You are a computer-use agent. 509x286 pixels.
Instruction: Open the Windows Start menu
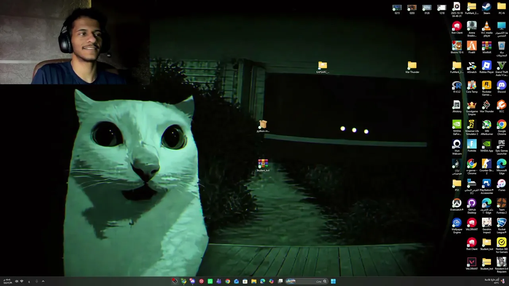coord(333,281)
